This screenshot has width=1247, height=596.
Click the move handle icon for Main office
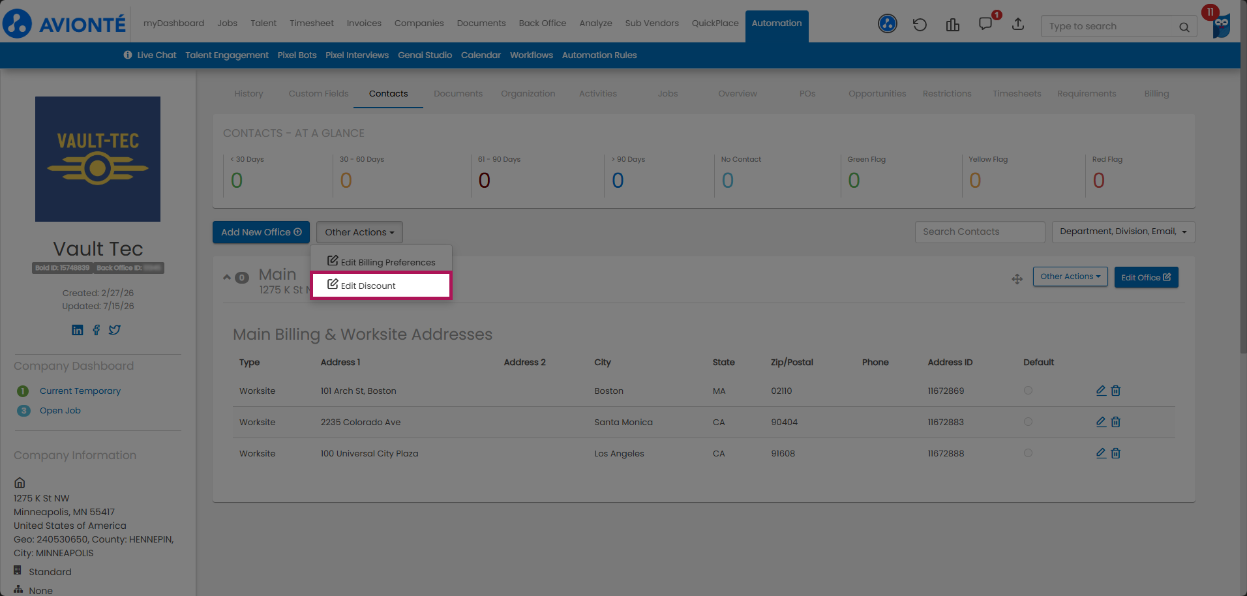[x=1017, y=279]
